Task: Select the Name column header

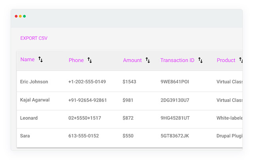Action: 27,59
